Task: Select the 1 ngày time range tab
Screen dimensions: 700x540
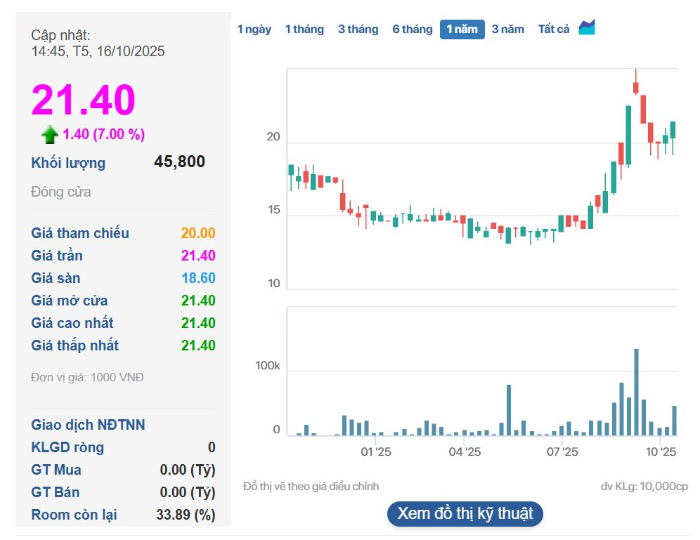Action: pos(254,29)
